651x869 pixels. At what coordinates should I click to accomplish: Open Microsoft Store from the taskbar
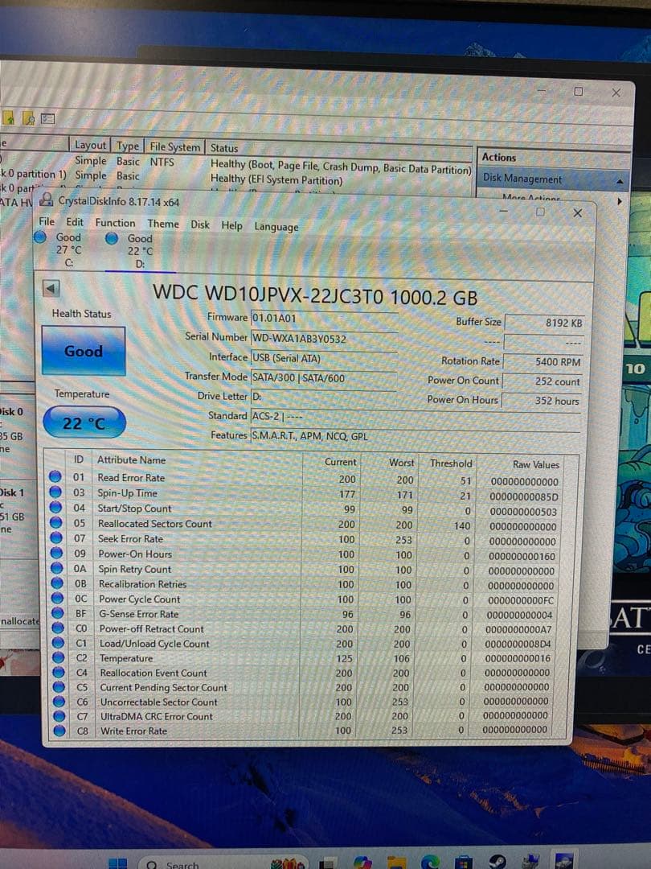pyautogui.click(x=464, y=863)
